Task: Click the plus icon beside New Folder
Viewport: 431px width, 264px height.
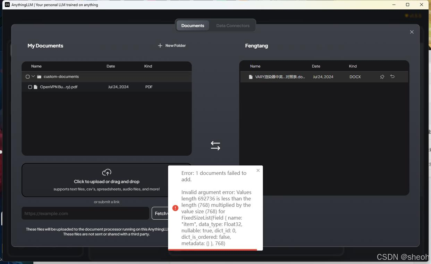Action: pos(160,46)
